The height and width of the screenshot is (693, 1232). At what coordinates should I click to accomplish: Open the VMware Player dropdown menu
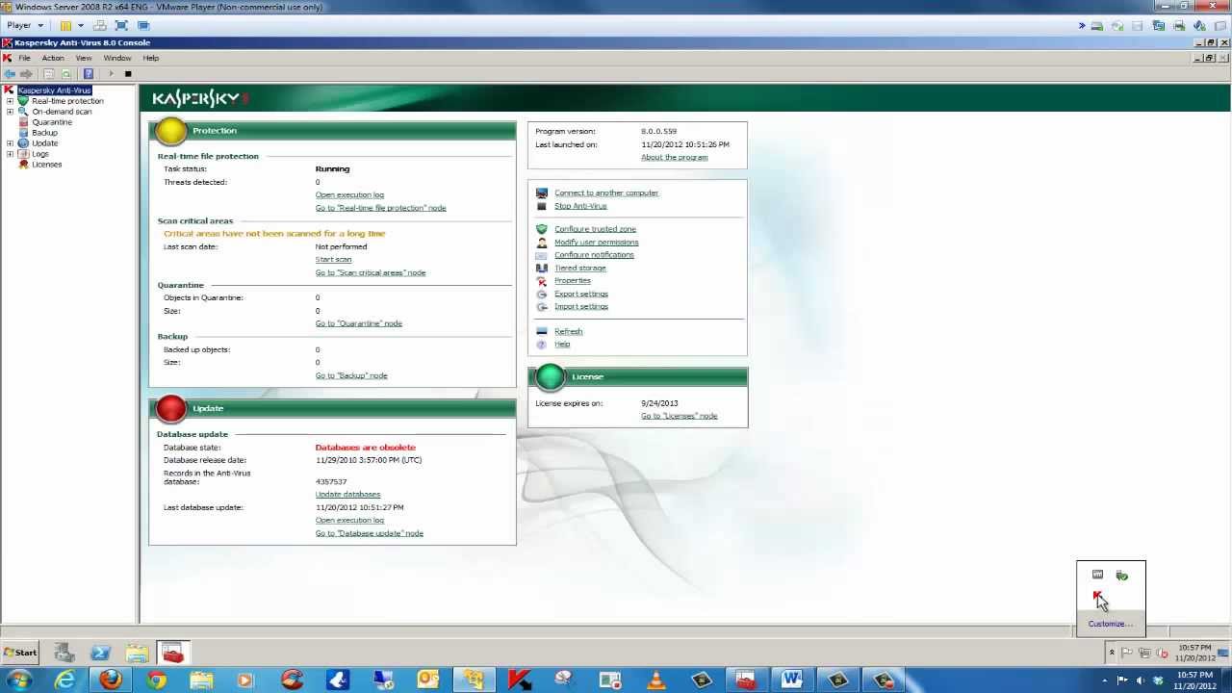[x=25, y=25]
